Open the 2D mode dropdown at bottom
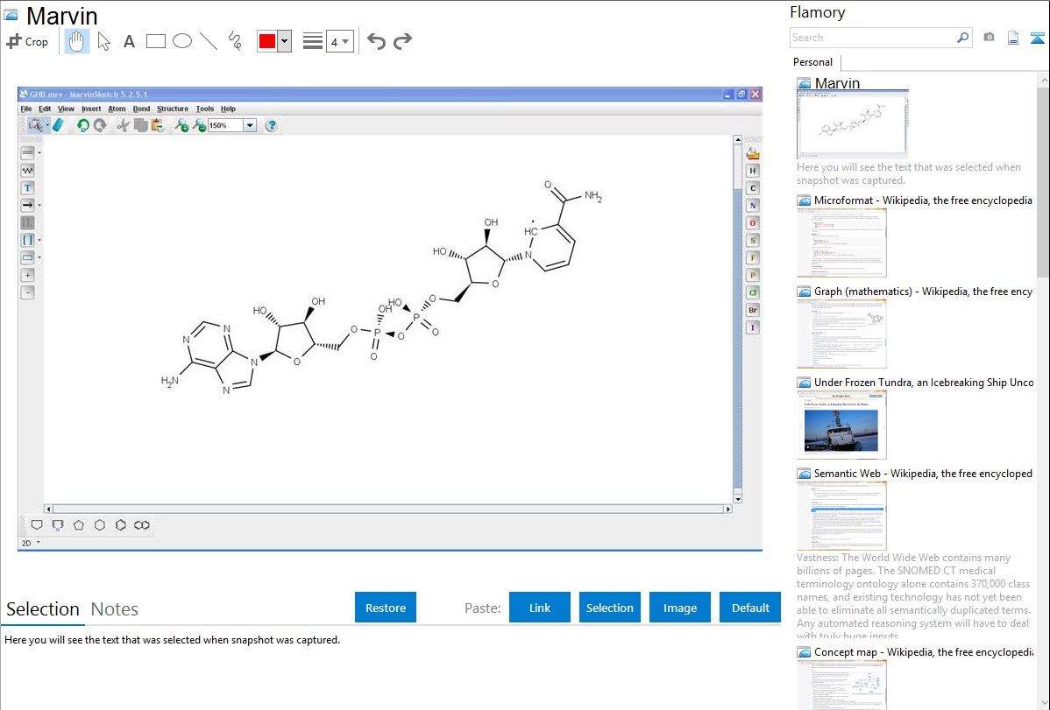The width and height of the screenshot is (1050, 710). (x=39, y=543)
